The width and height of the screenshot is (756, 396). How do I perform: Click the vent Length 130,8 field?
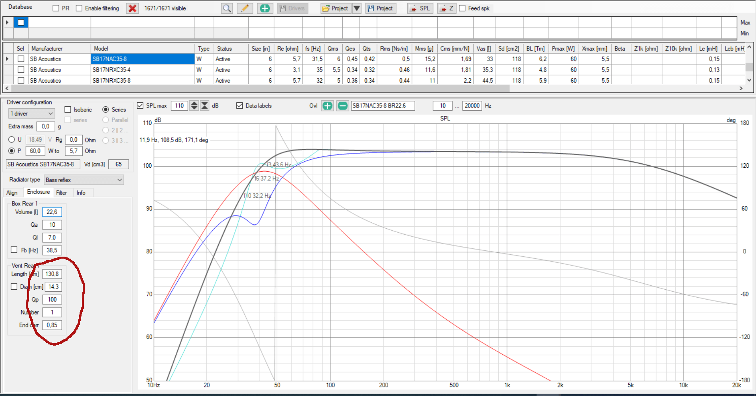[52, 274]
